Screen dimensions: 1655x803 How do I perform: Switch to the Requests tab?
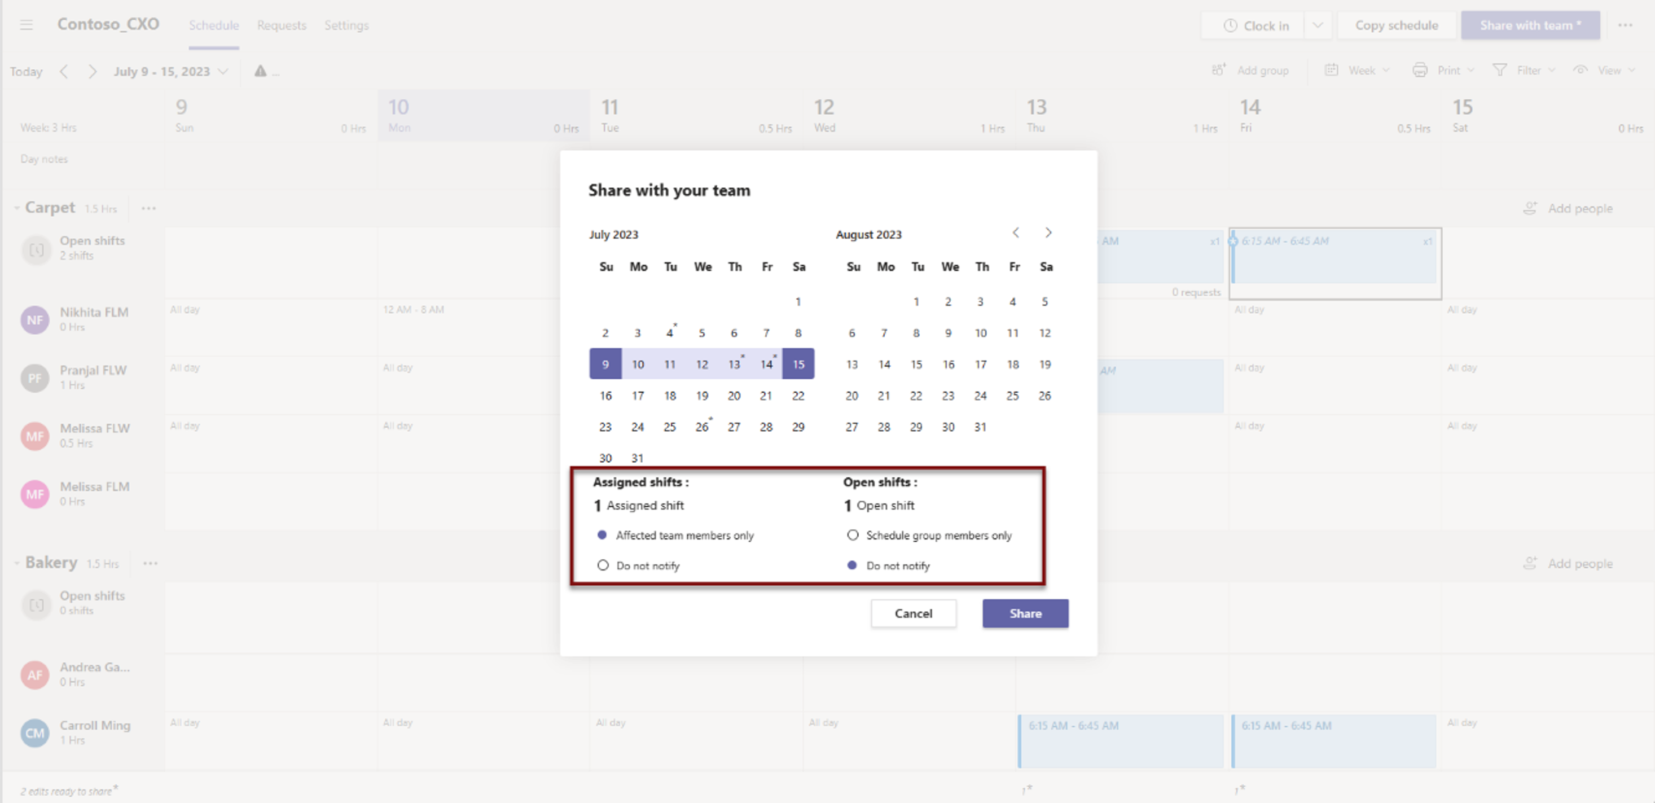tap(282, 25)
